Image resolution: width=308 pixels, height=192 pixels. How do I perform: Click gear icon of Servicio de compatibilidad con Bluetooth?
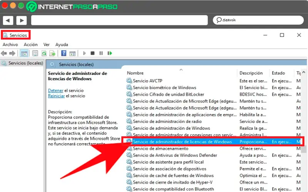click(129, 189)
